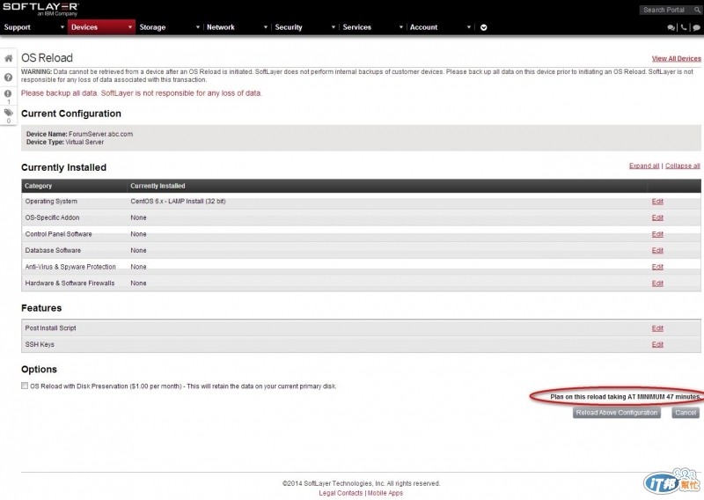Edit Anti-Virus & Spyware Protection row
The width and height of the screenshot is (704, 500).
click(657, 267)
